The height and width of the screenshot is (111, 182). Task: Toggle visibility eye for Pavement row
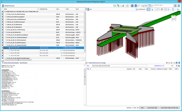coord(2,22)
